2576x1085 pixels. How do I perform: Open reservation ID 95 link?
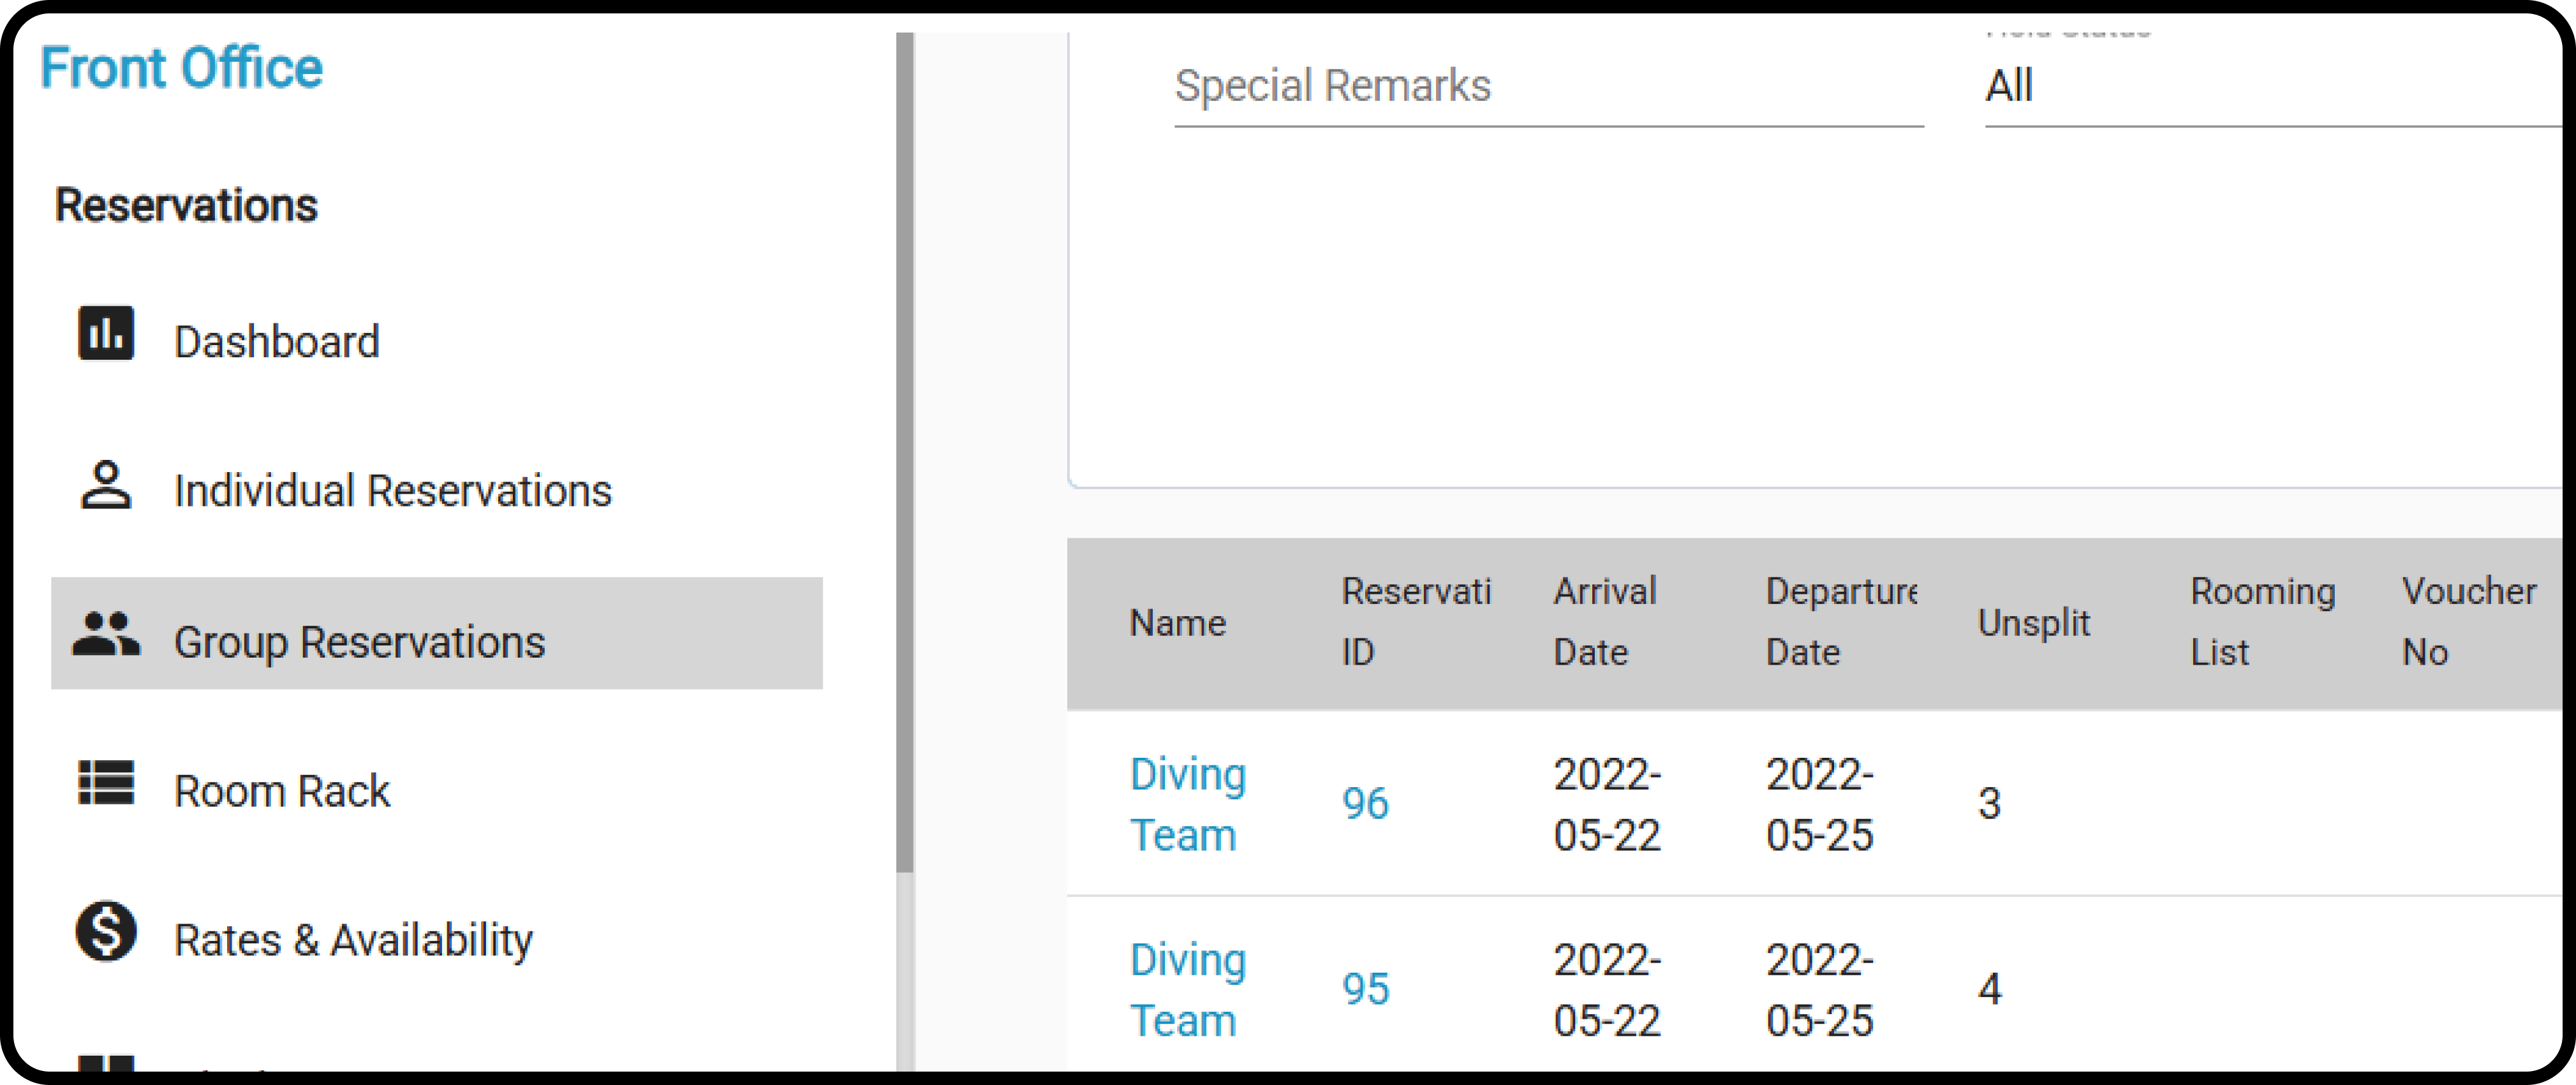coord(1365,989)
